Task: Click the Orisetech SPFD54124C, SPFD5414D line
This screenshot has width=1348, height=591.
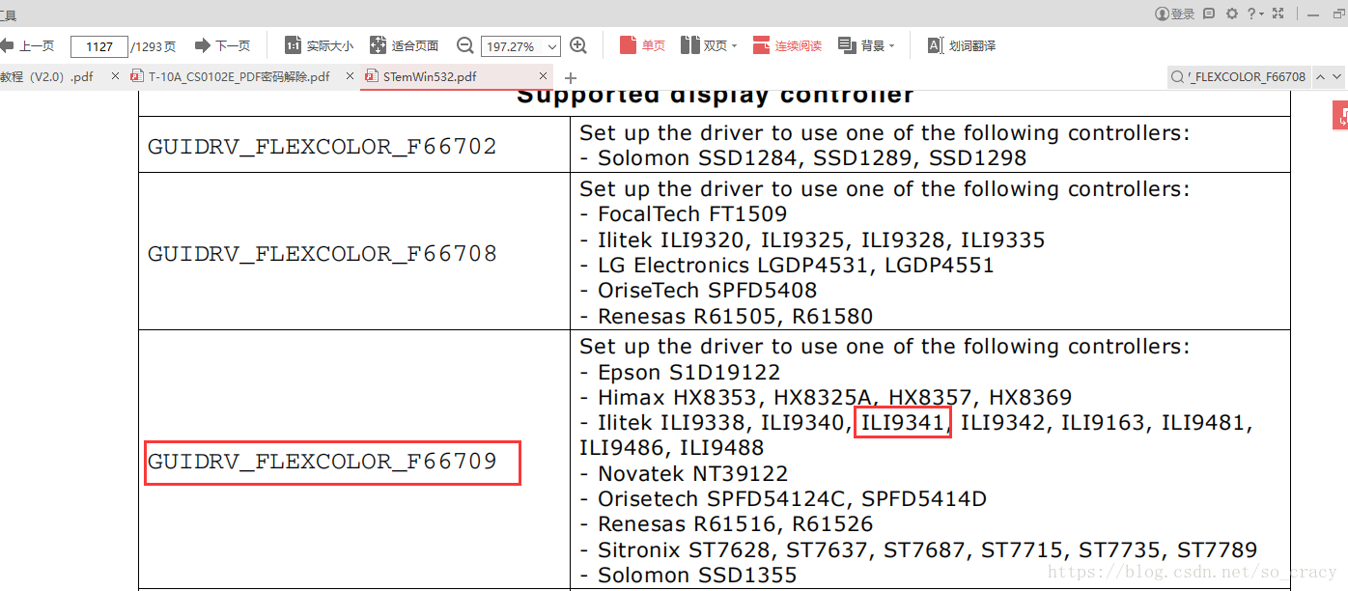Action: (x=783, y=498)
